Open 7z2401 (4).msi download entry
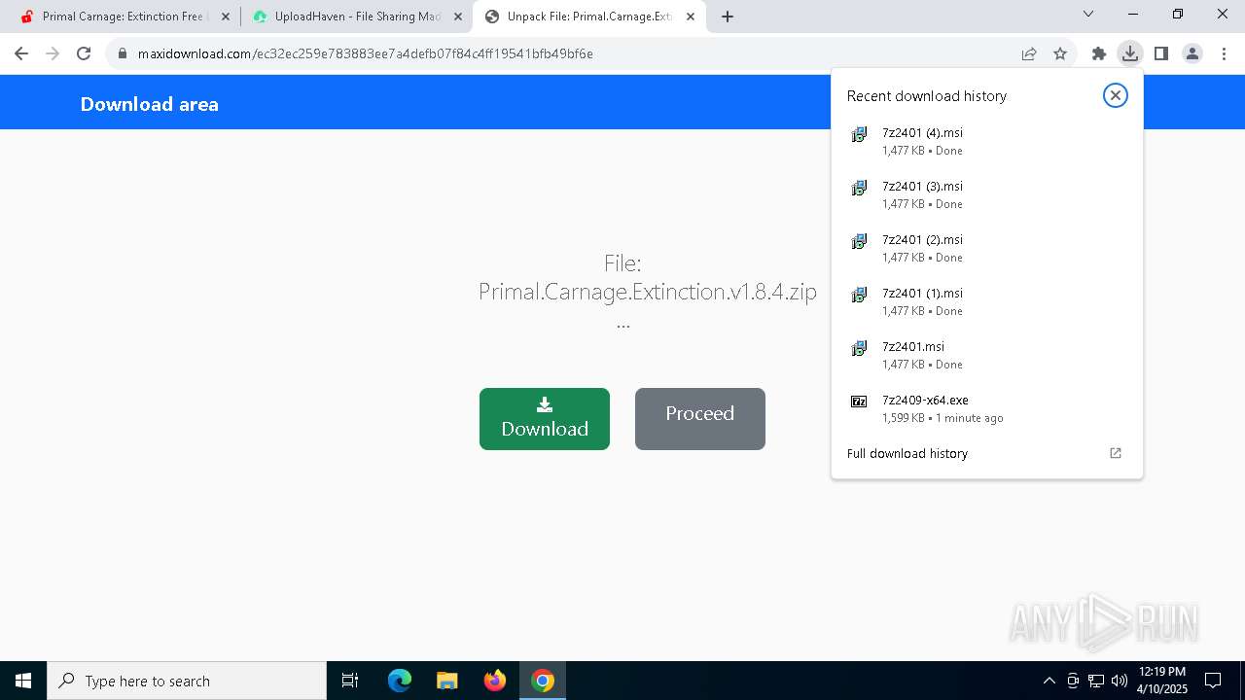Screen dimensions: 1245x700 pyautogui.click(x=987, y=142)
